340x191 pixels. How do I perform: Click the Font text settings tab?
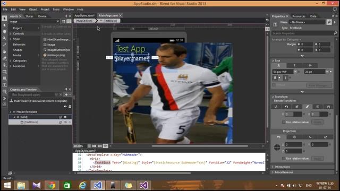tap(278, 65)
